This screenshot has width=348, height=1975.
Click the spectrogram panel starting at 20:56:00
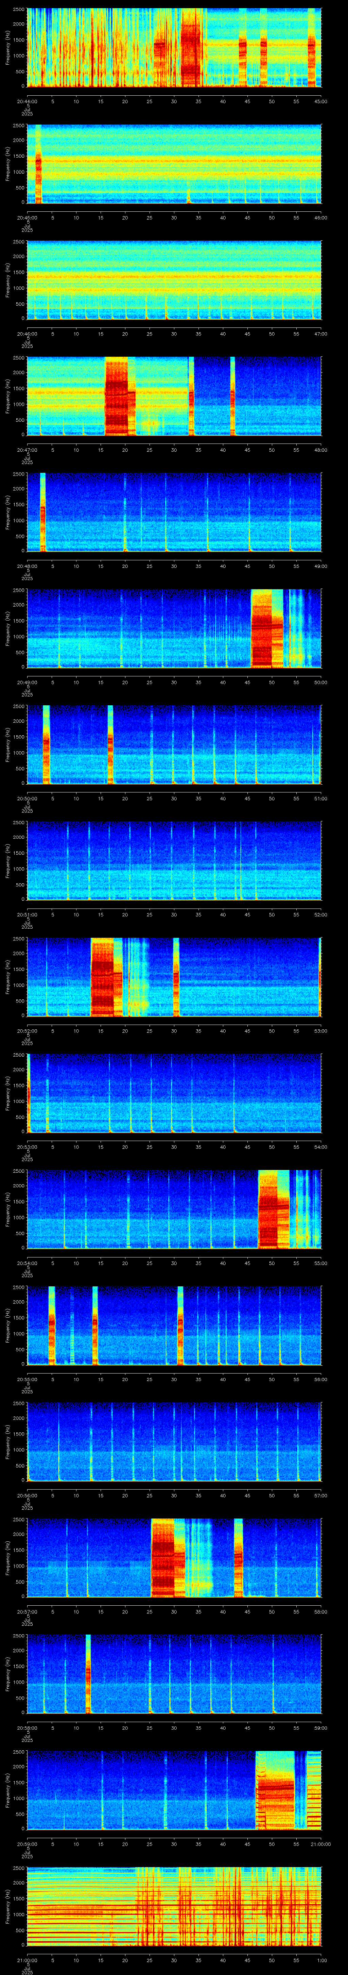tap(174, 1441)
